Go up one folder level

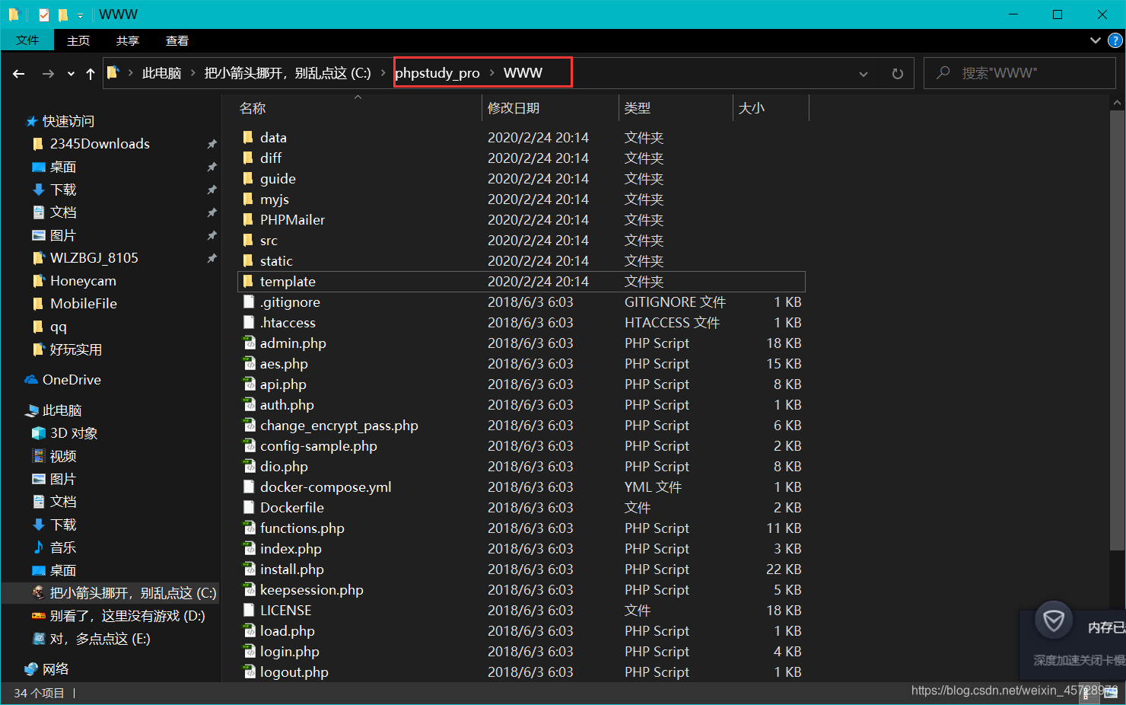(x=91, y=74)
